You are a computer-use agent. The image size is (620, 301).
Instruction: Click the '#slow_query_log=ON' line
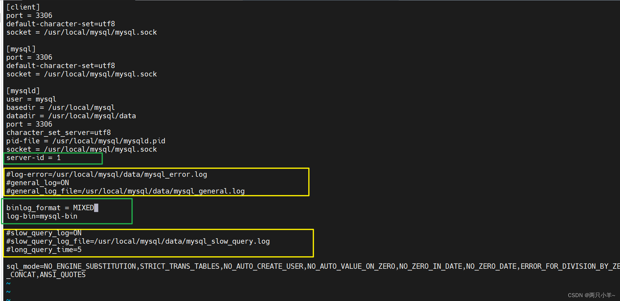pyautogui.click(x=44, y=233)
